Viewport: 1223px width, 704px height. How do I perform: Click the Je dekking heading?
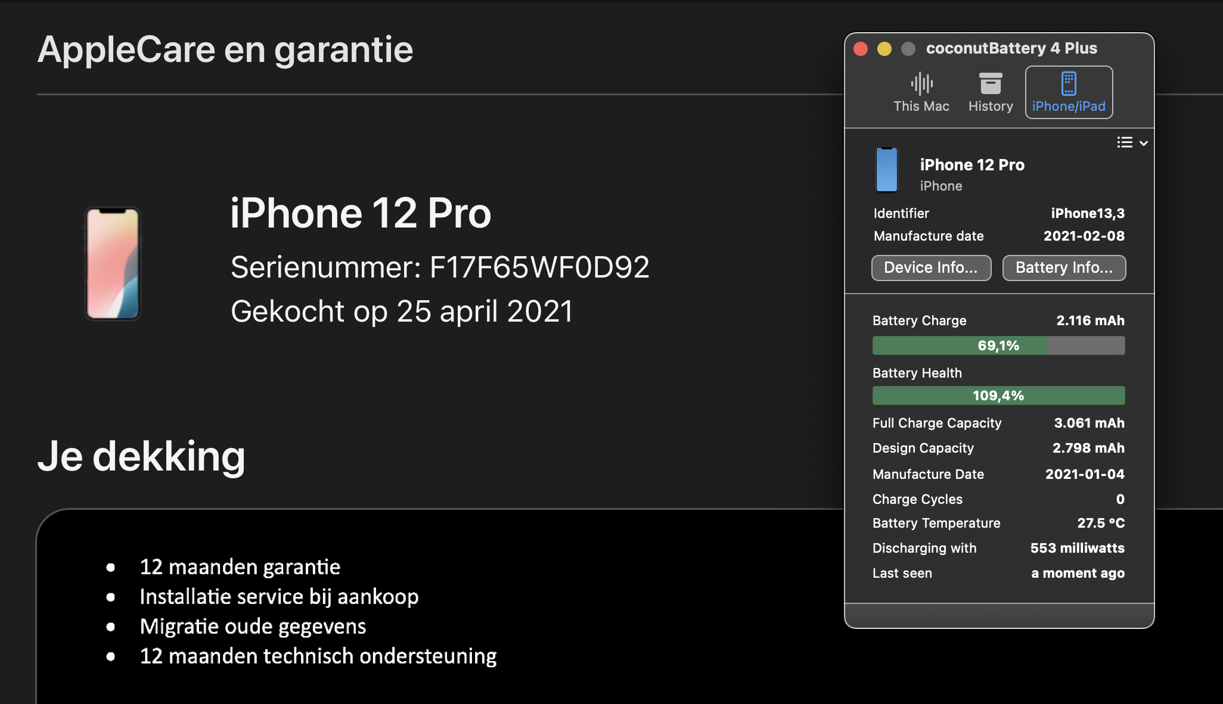click(x=141, y=456)
